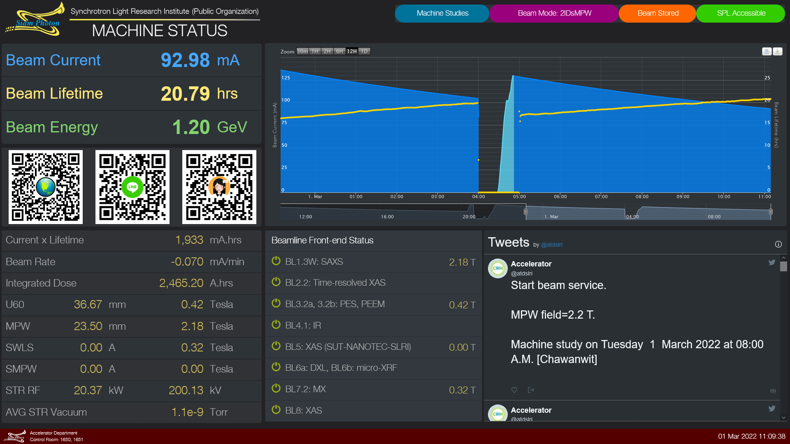Download the beam chart image

[777, 51]
